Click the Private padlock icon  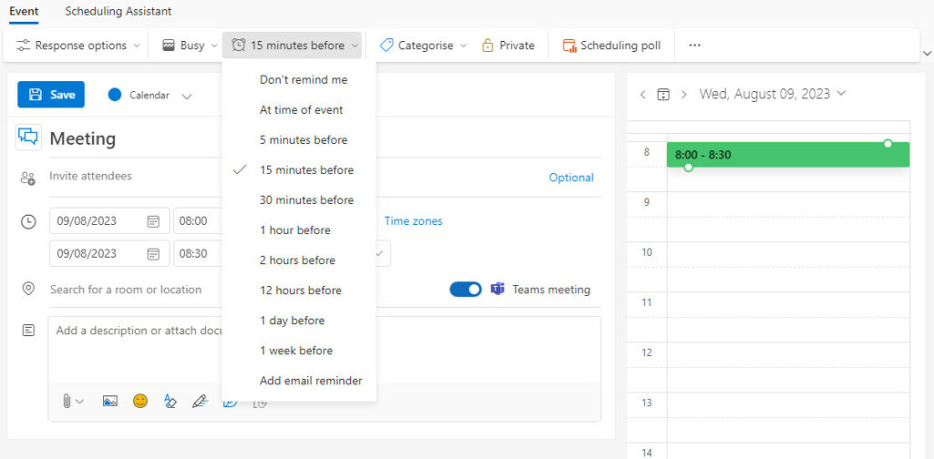(488, 46)
